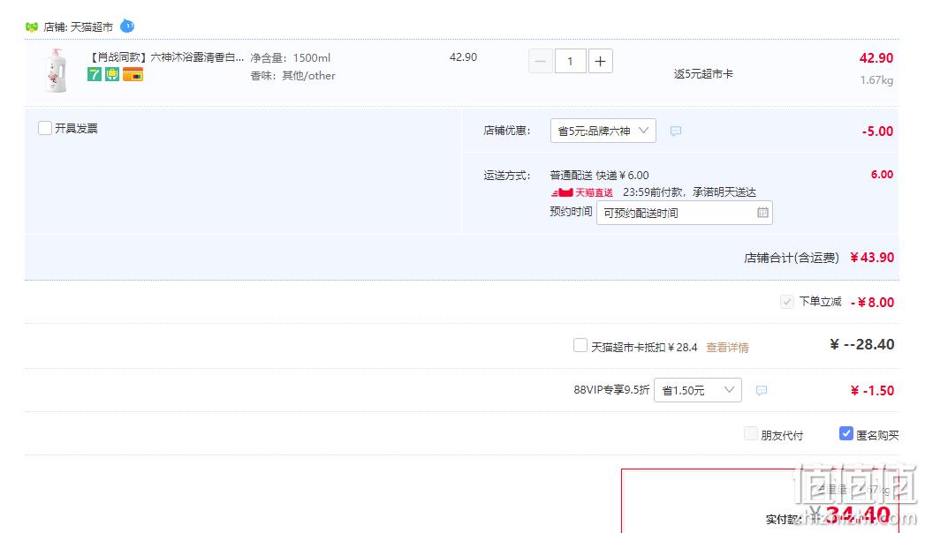Click the -¥8.00 order reduction amount
Screen dimensions: 925x533
pos(872,302)
